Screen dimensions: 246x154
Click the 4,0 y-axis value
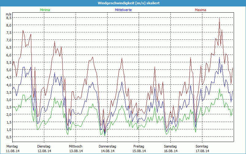(9, 85)
